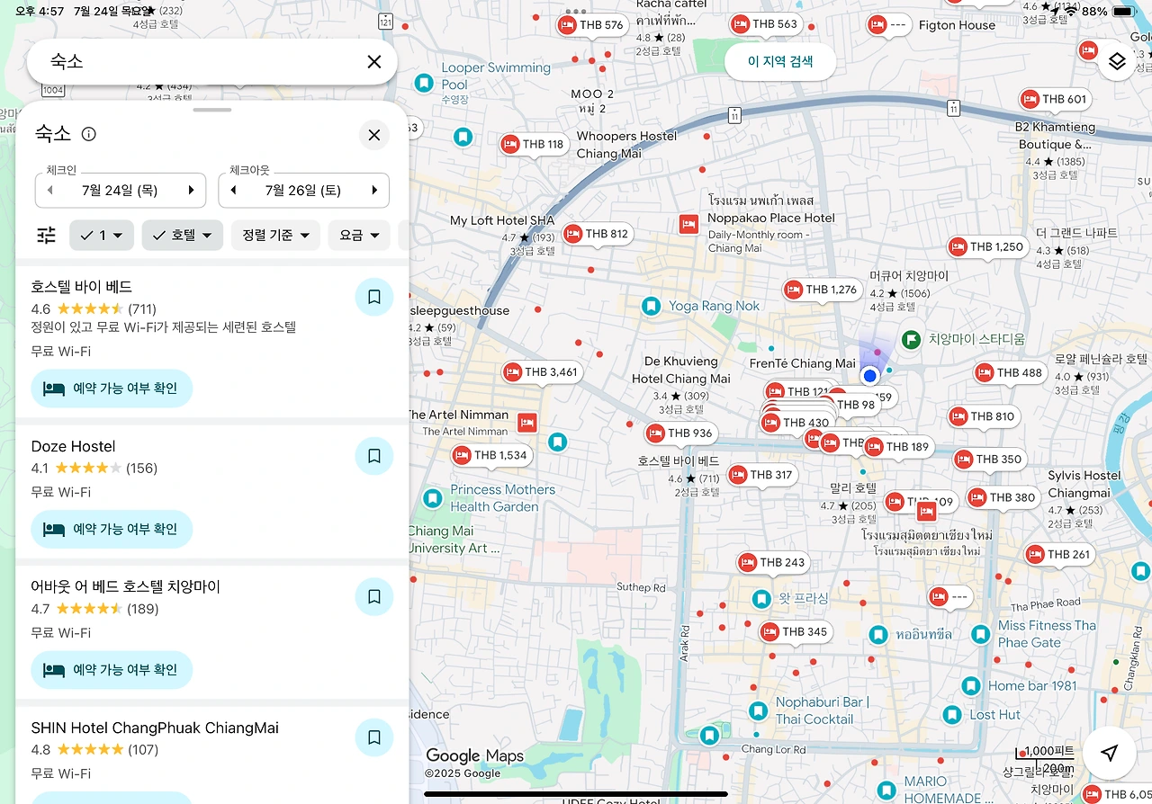Tap the Whoopers Hostel Chiang Mai label
The height and width of the screenshot is (804, 1152).
tap(626, 145)
